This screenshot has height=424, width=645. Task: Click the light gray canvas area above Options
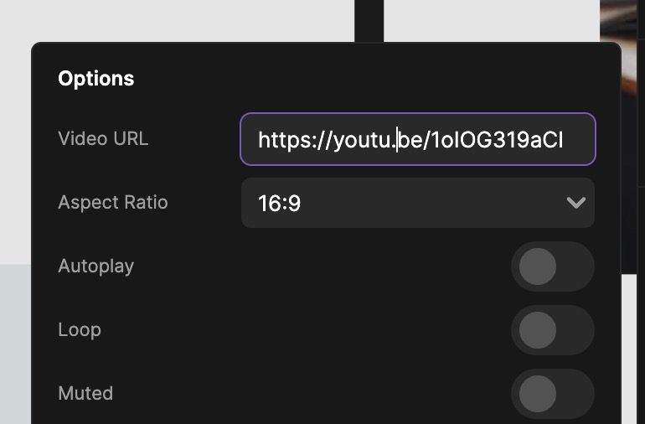pyautogui.click(x=177, y=21)
